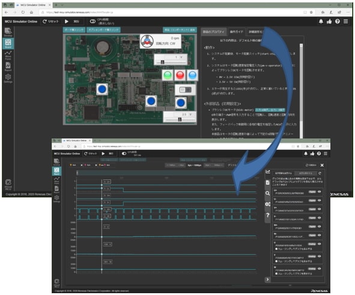Open Develop view in upper window sidebar
Screen dimensions: 355x295
8,32
